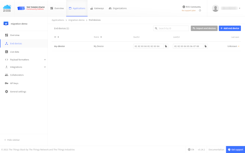Screen dimensions: 245x153
Task: Copy the DevEUI value to clipboard
Action: [166, 46]
